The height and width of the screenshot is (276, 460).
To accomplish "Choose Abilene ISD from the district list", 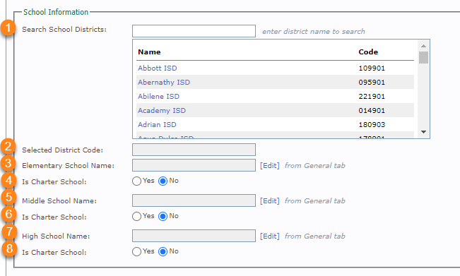I will coord(158,96).
